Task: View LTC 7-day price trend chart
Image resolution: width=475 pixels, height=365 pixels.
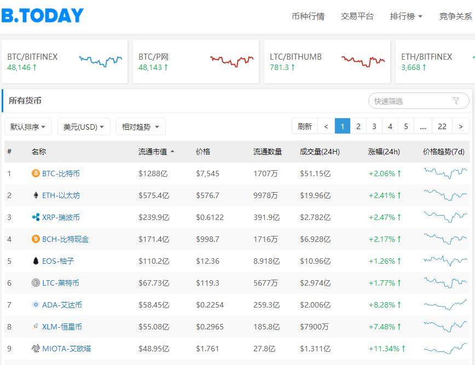Action: (x=445, y=283)
